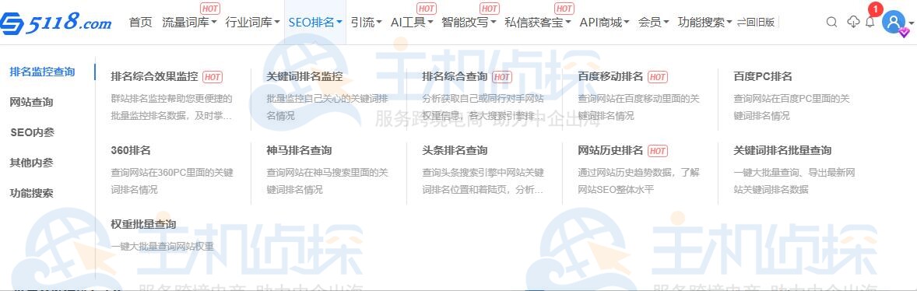Viewport: 917px width, 291px height.
Task: Expand the API商城 dropdown menu
Action: pos(604,23)
